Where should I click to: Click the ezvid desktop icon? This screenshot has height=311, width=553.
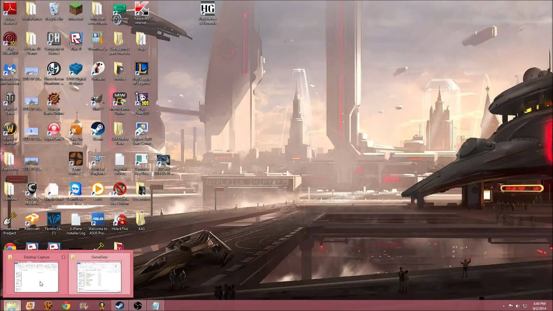pos(98,192)
